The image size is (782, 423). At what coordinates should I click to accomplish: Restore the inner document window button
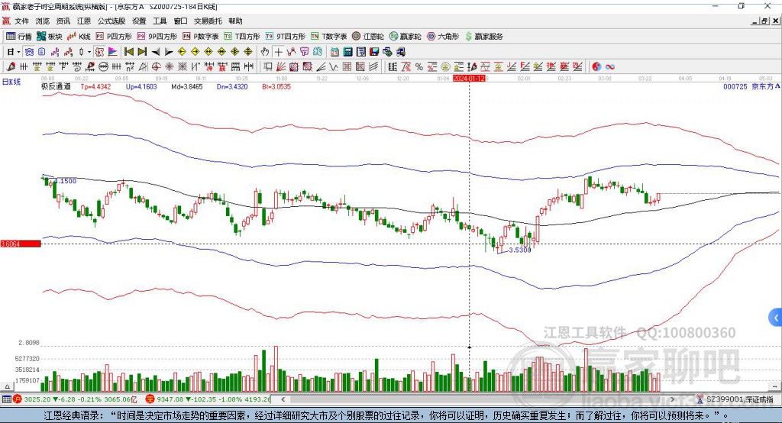click(764, 21)
